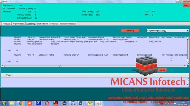Open the Eclipse IDE taskbar icon
190x106 pixels.
click(x=64, y=103)
